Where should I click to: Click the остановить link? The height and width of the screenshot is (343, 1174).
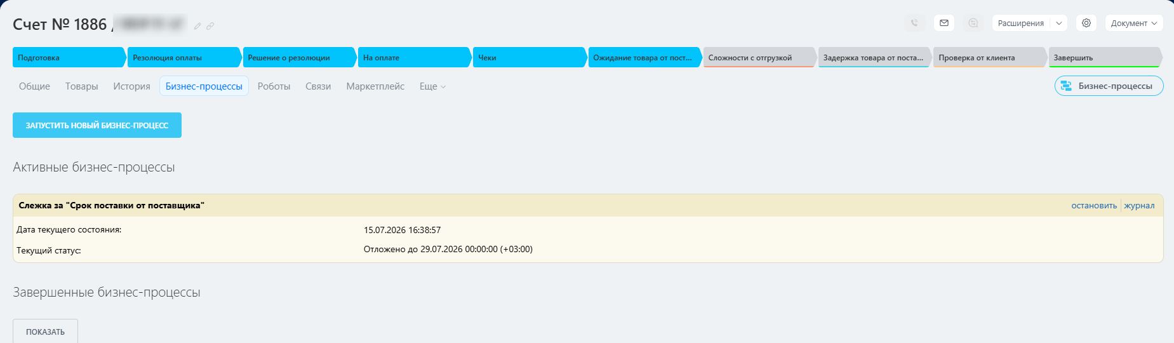pos(1093,205)
